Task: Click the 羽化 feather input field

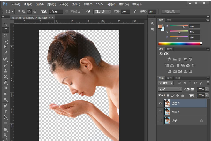Action: [x=56, y=11]
